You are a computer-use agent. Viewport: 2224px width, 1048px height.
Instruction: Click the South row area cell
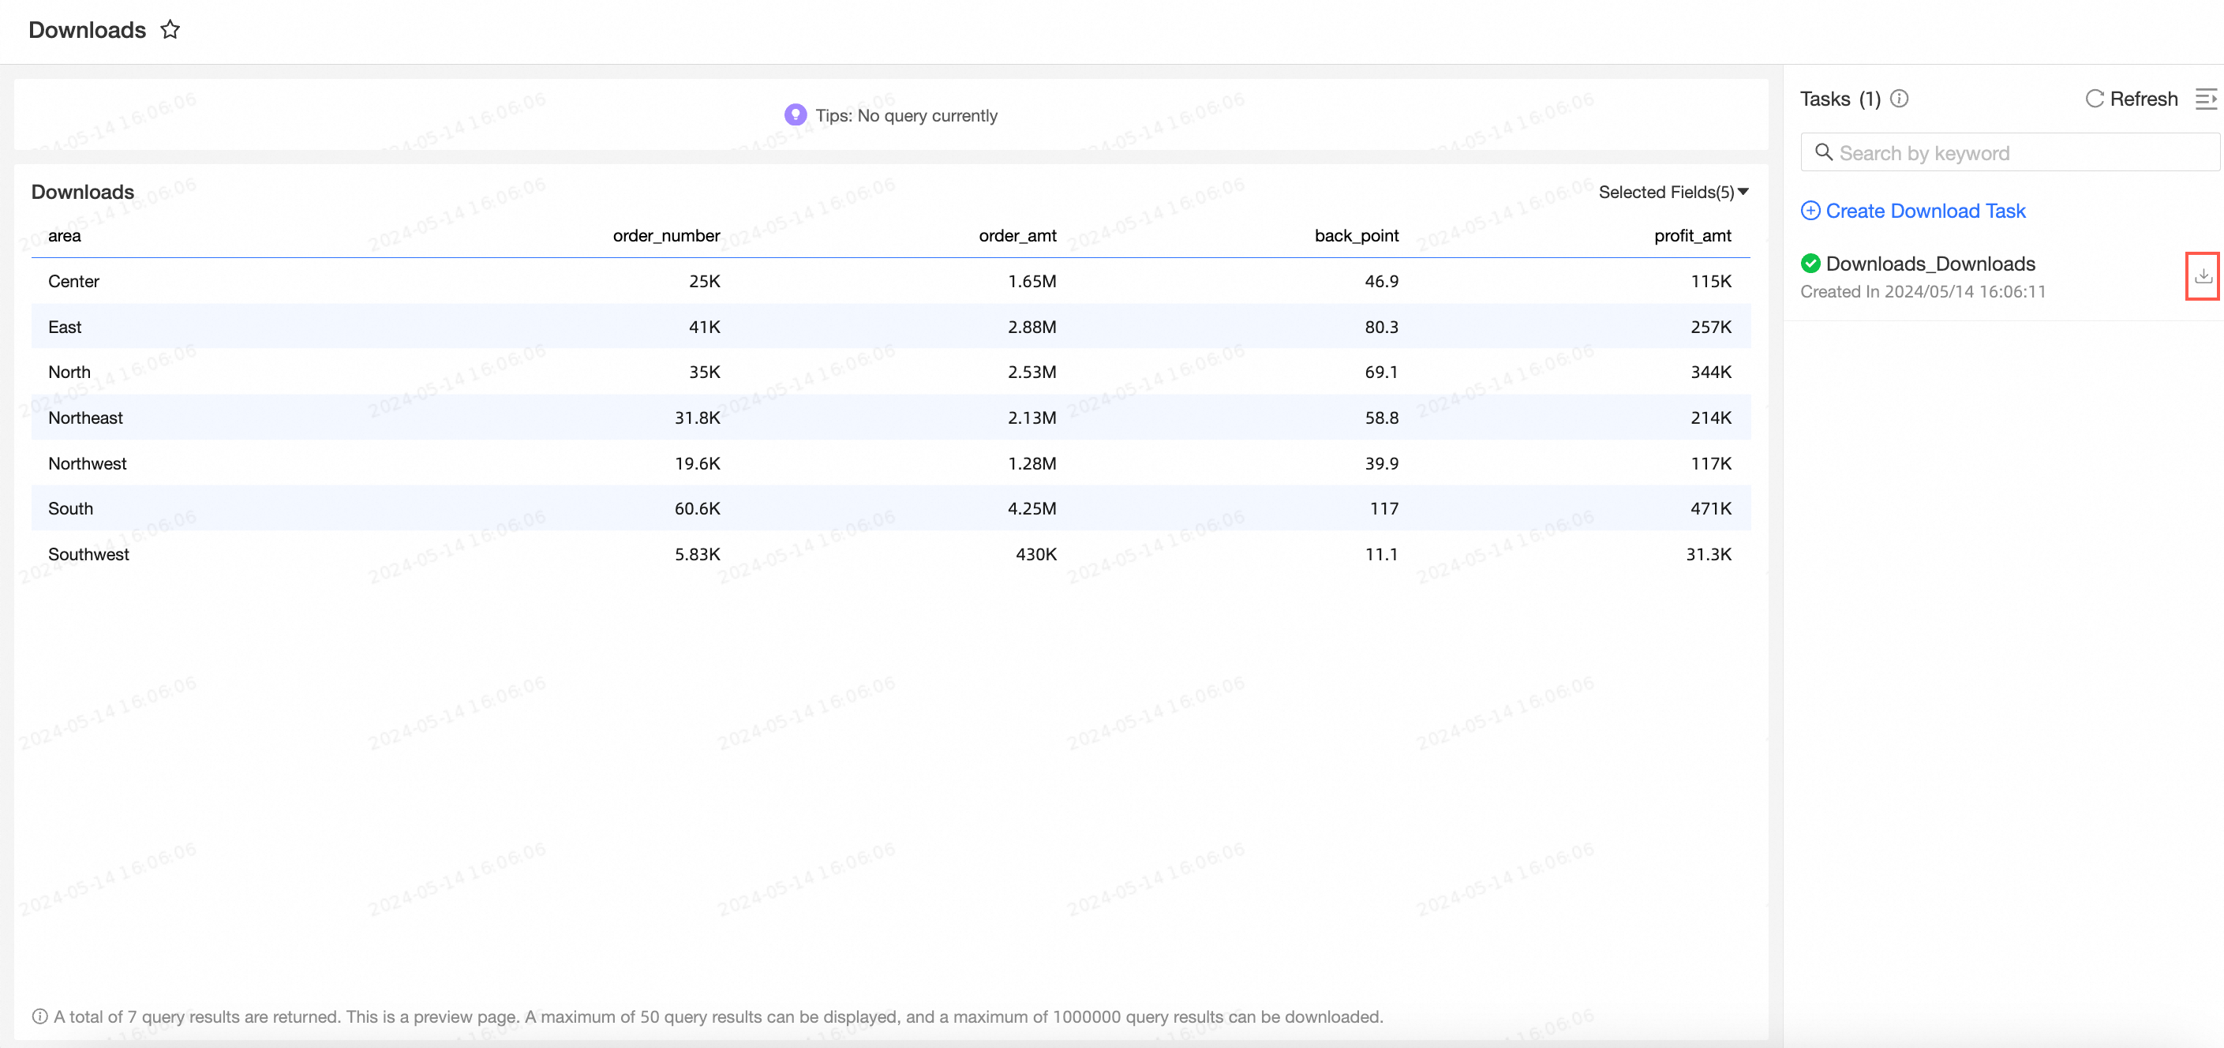[x=71, y=508]
